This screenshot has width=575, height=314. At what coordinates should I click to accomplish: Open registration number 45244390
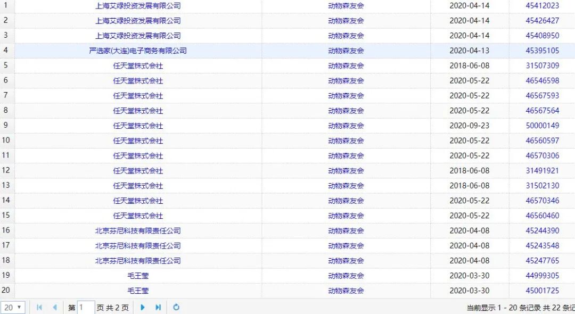pyautogui.click(x=543, y=231)
